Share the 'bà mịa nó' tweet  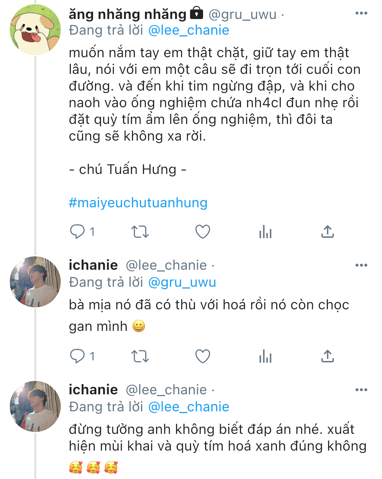327,356
